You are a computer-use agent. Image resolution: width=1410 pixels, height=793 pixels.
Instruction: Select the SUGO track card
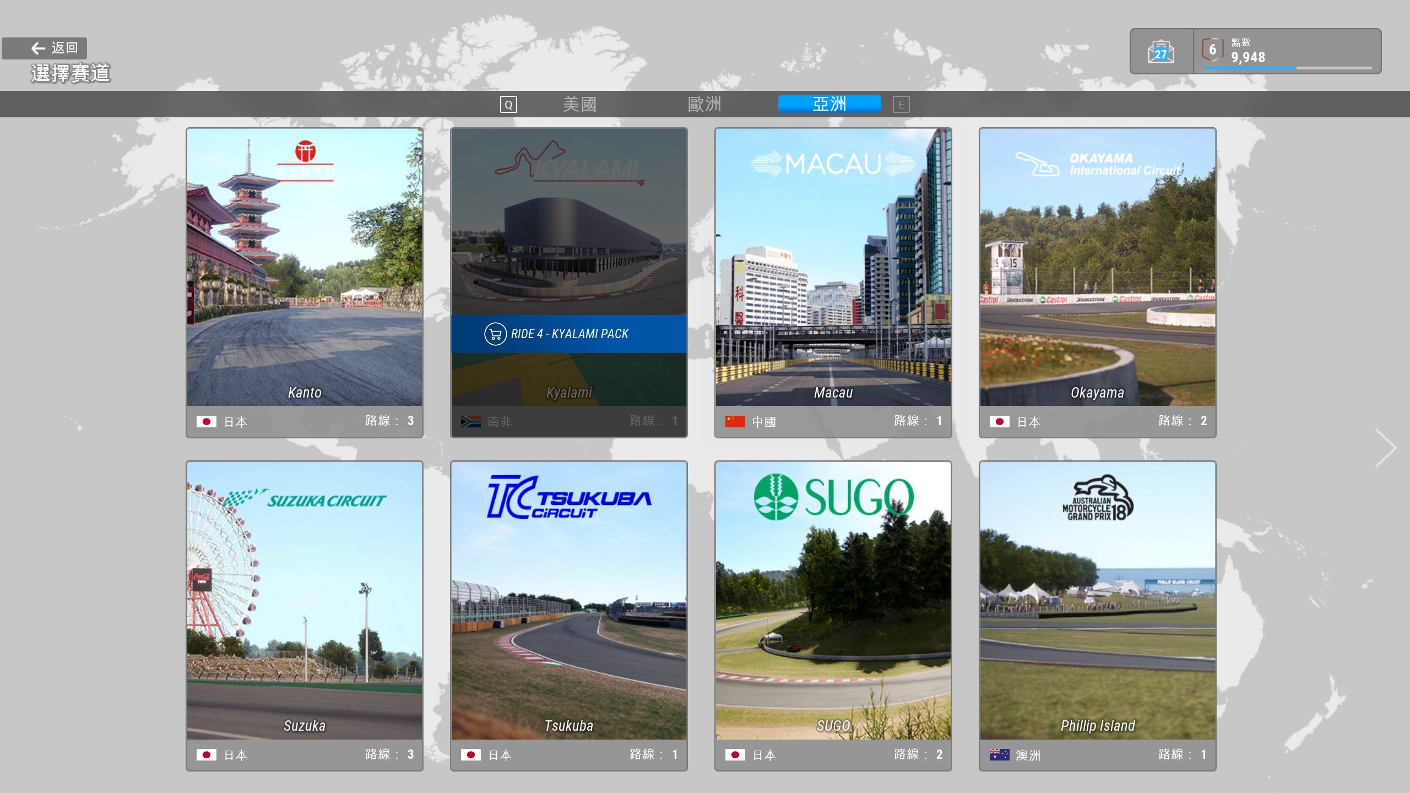pyautogui.click(x=833, y=616)
